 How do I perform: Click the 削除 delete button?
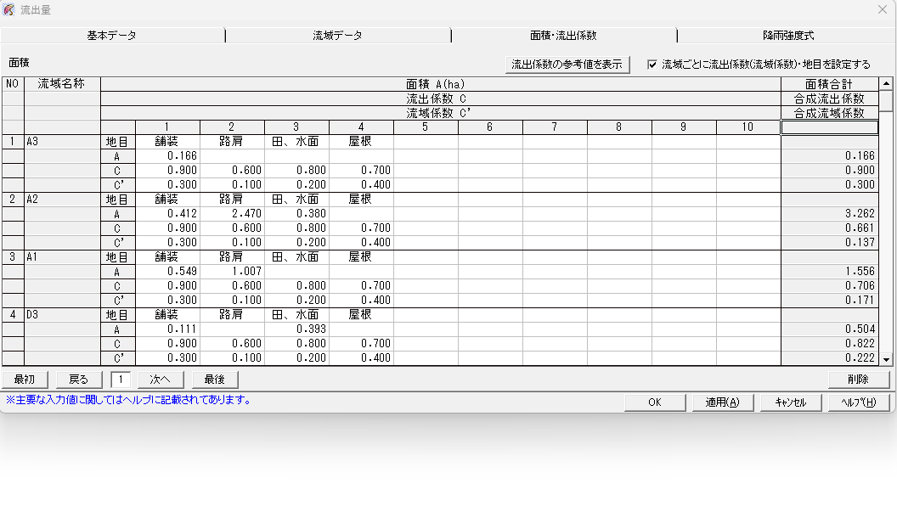coord(858,380)
